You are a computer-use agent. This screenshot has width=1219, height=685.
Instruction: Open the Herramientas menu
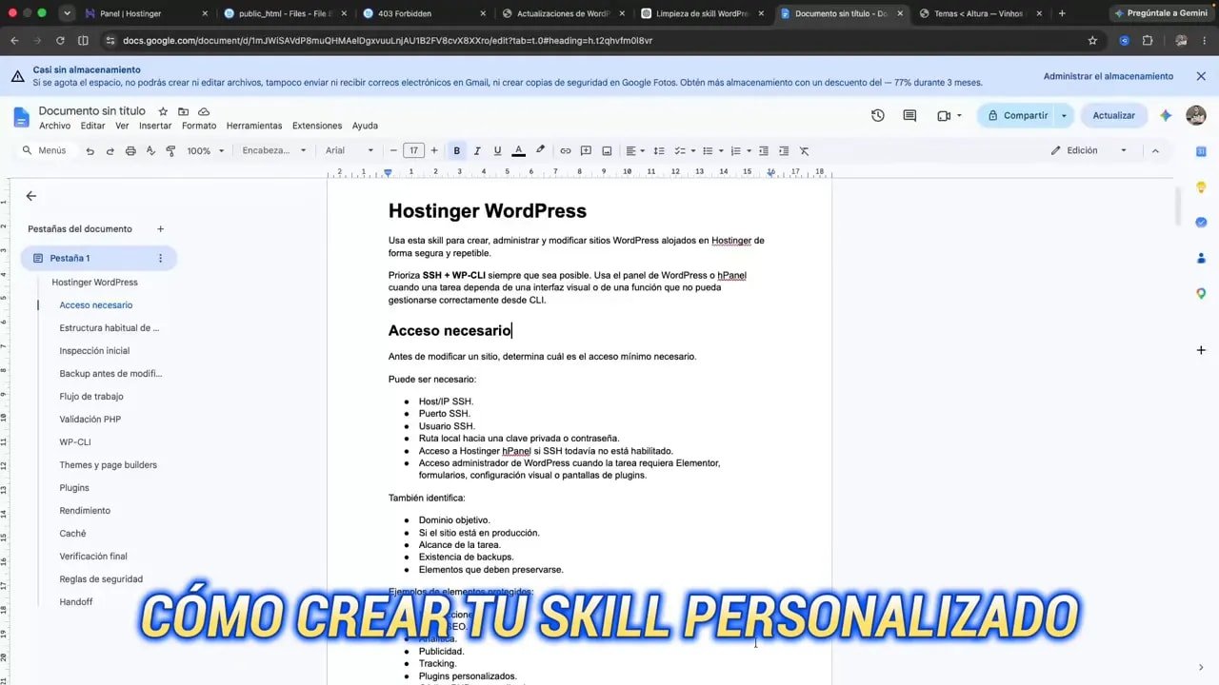254,126
